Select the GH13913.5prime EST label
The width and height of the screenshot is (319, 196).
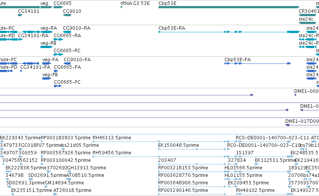(x=87, y=168)
